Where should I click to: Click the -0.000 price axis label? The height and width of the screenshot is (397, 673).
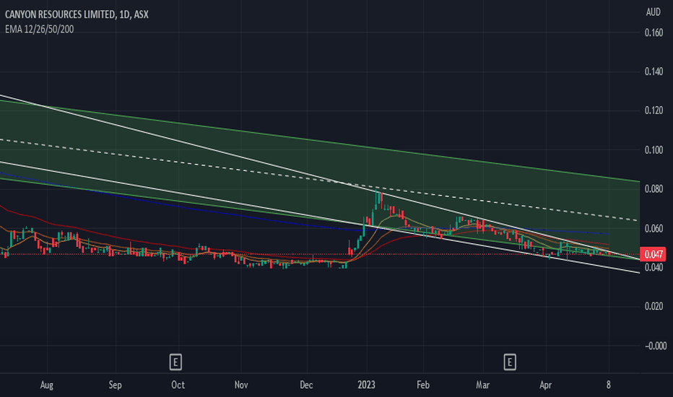tap(656, 346)
